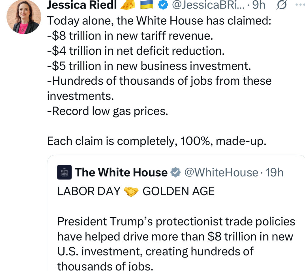
Task: Open the @JessicaBRi handle link
Action: [208, 5]
